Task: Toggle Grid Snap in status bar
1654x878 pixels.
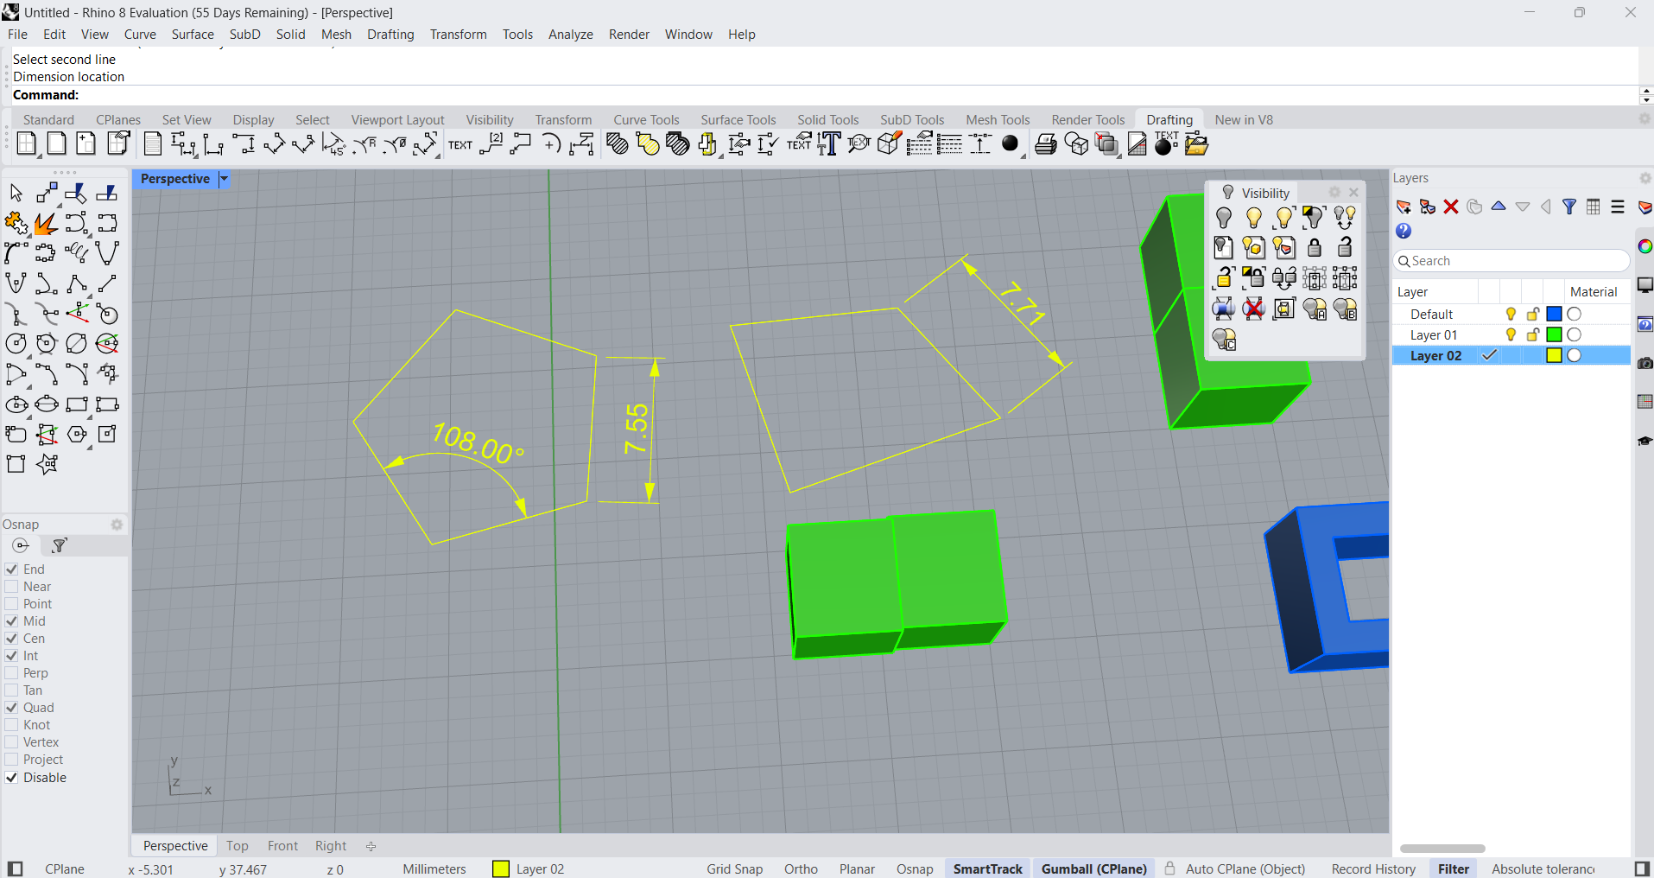Action: (734, 869)
